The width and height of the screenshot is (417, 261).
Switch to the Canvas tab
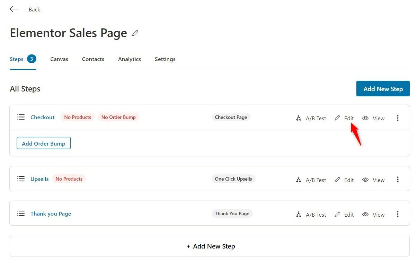59,59
